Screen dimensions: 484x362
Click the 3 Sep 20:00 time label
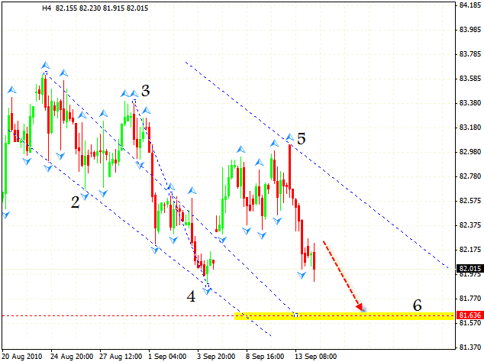click(x=216, y=357)
